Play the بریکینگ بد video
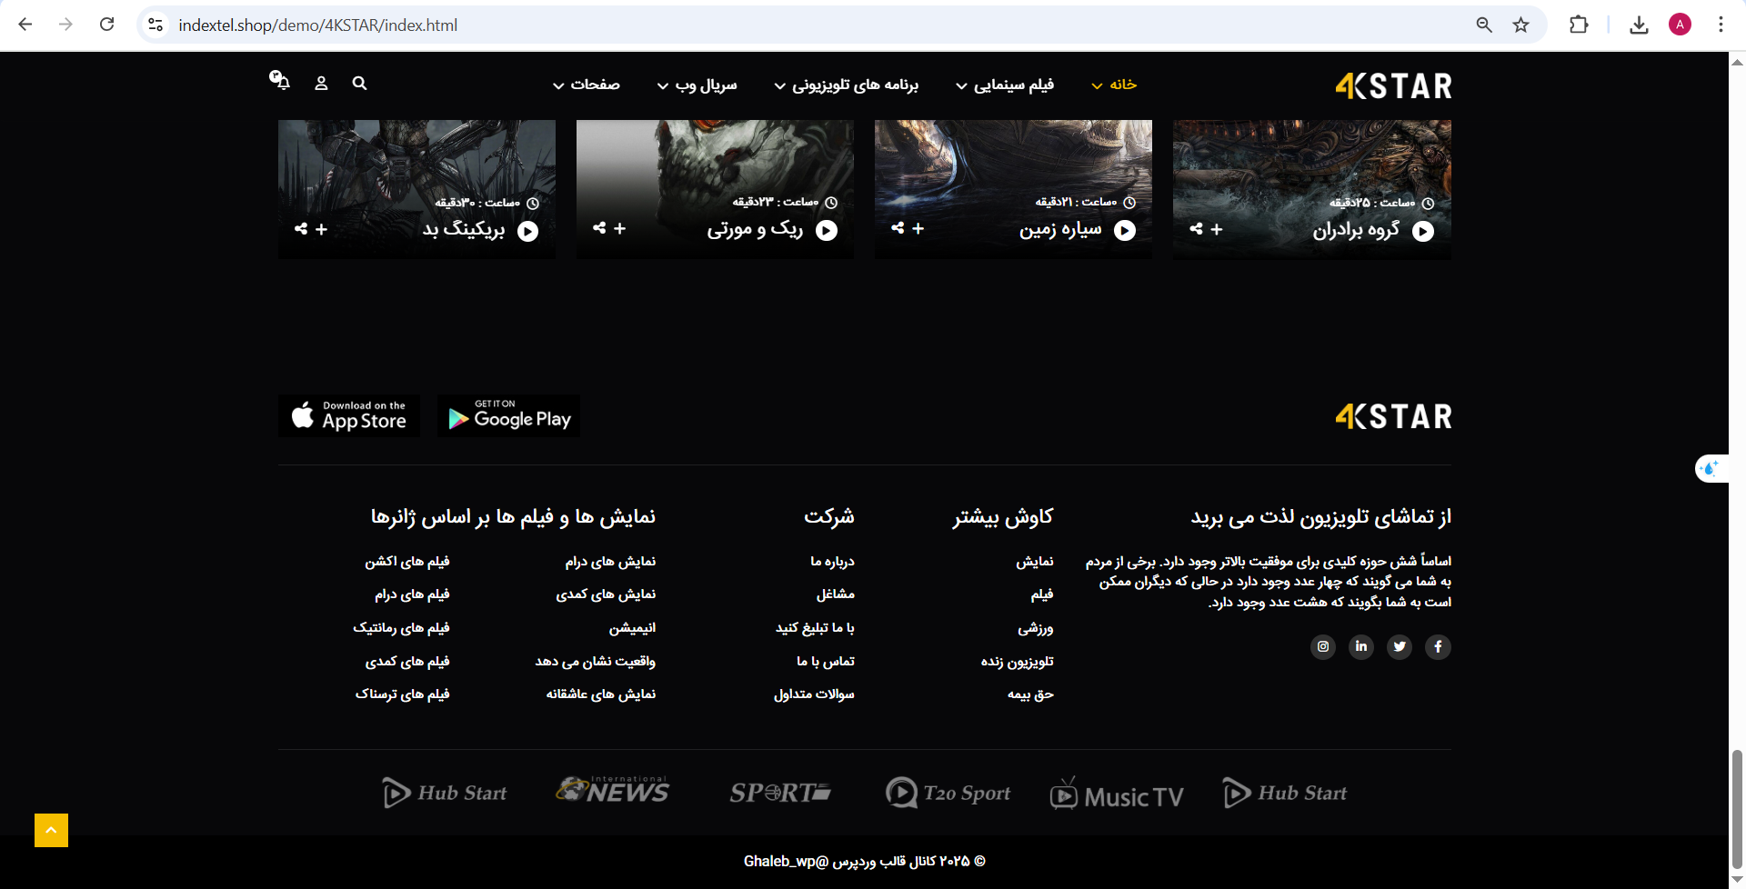1746x889 pixels. click(x=527, y=232)
